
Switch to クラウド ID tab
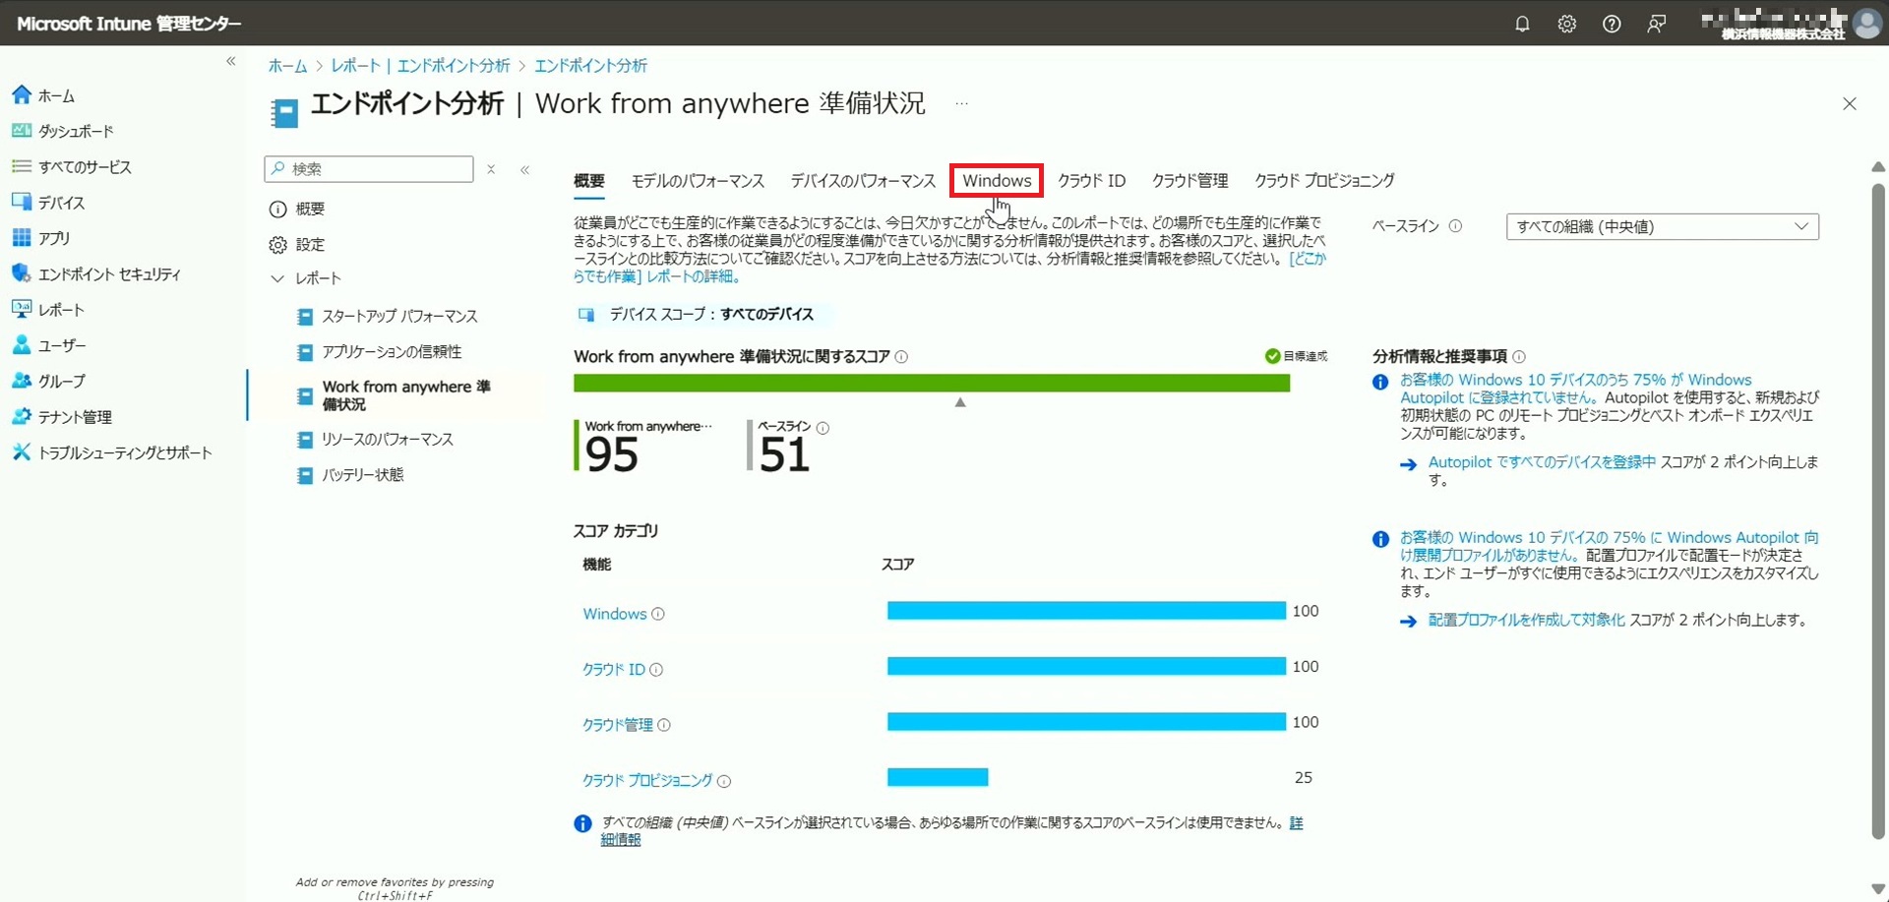point(1091,181)
